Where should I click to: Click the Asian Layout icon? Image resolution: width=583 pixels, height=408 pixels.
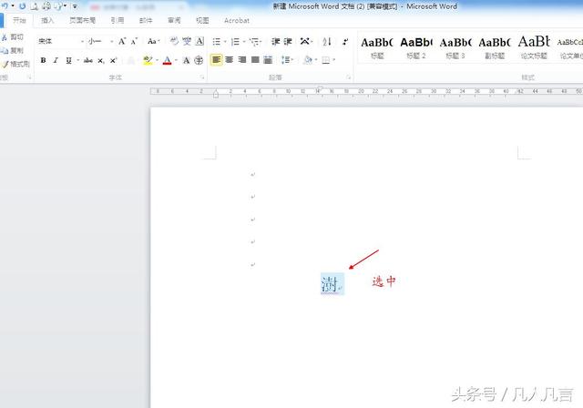coord(305,41)
